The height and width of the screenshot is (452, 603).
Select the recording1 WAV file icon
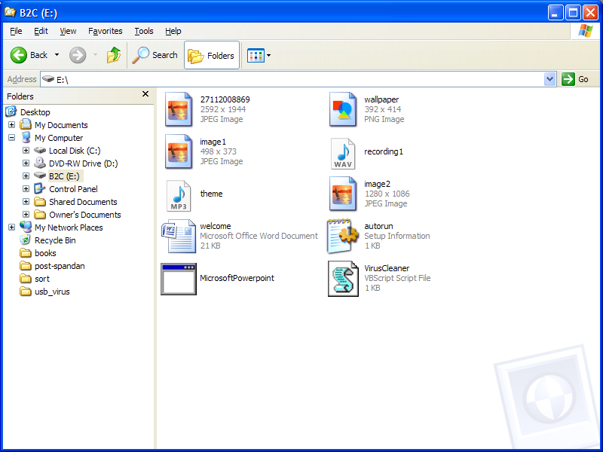click(x=343, y=153)
